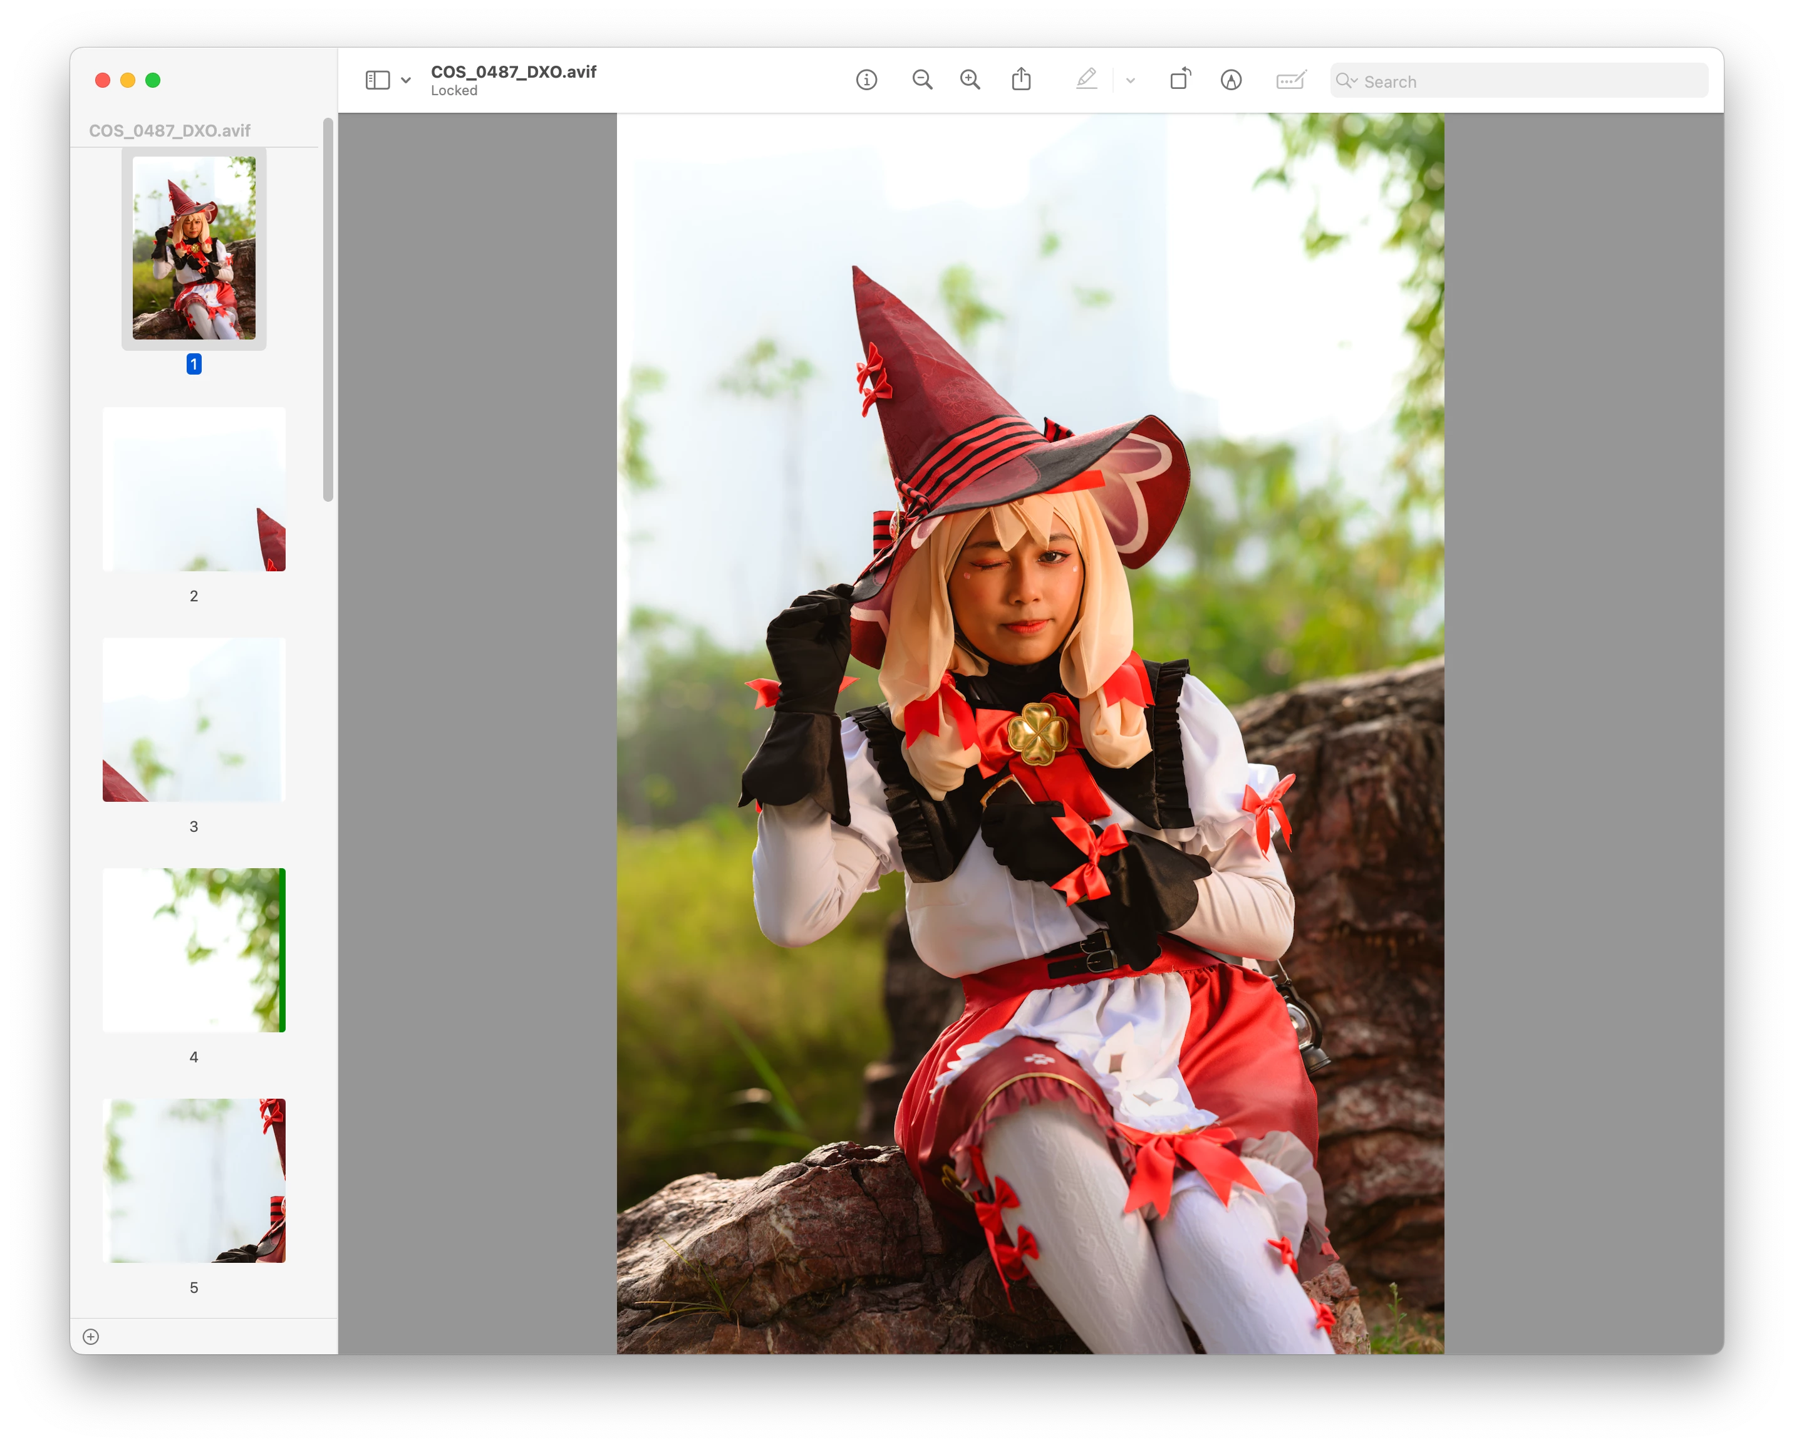The width and height of the screenshot is (1794, 1447).
Task: Select thumbnail page 3
Action: pyautogui.click(x=194, y=719)
